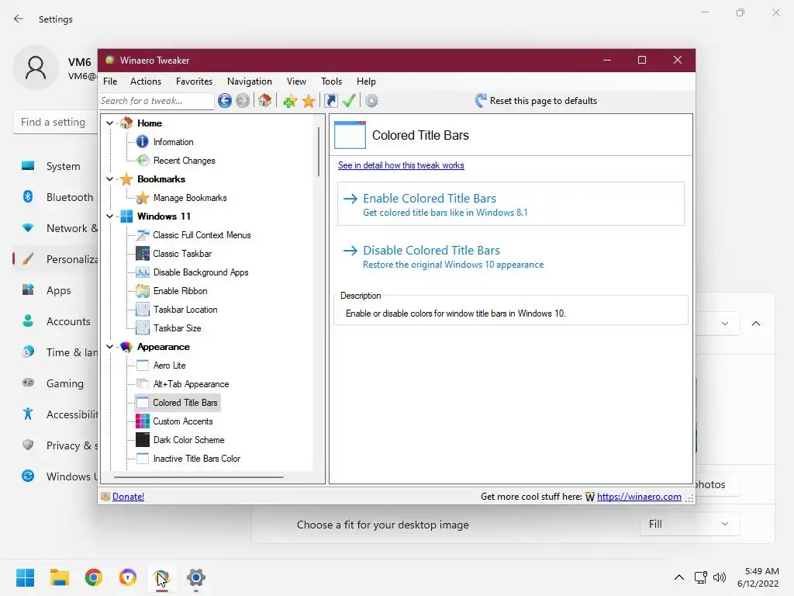794x596 pixels.
Task: Click the Enable Ribbon icon
Action: pos(143,291)
